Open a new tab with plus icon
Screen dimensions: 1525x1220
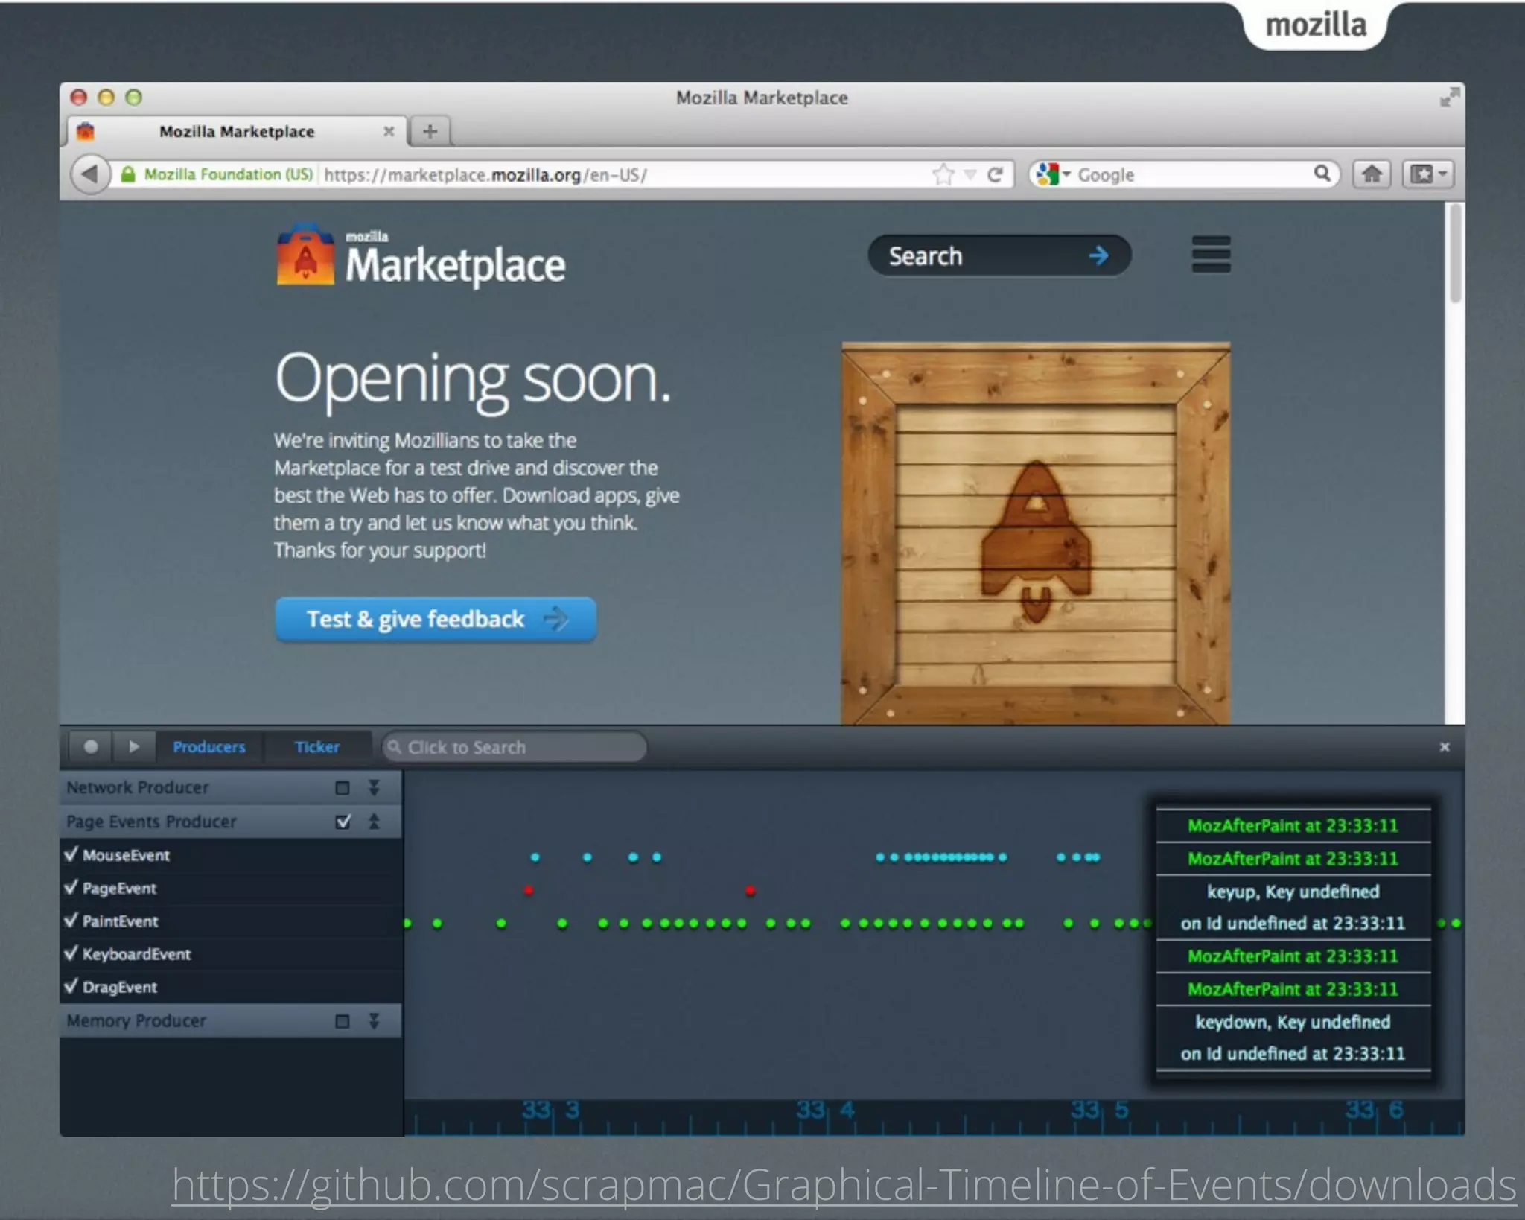point(430,132)
